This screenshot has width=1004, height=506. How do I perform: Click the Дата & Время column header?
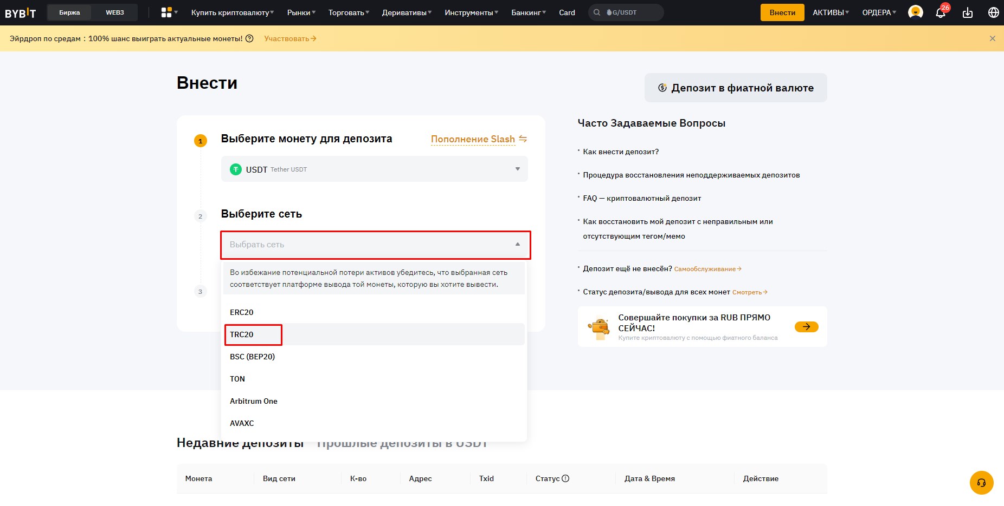[x=649, y=478]
